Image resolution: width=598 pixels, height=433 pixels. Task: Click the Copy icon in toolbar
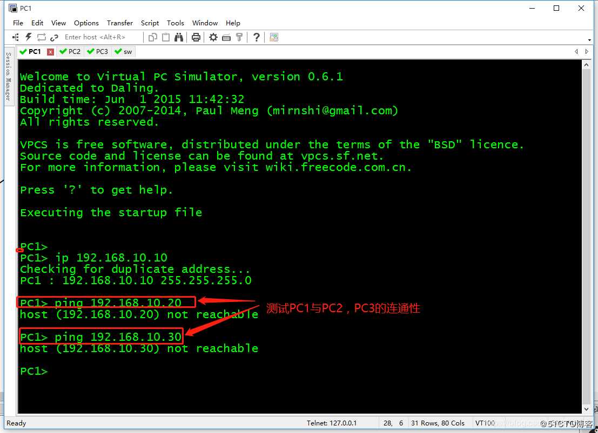coord(152,37)
